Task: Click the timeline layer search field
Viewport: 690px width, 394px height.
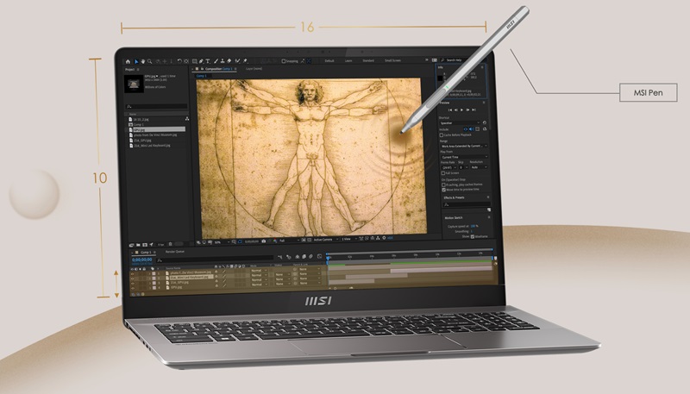Action: 215,260
